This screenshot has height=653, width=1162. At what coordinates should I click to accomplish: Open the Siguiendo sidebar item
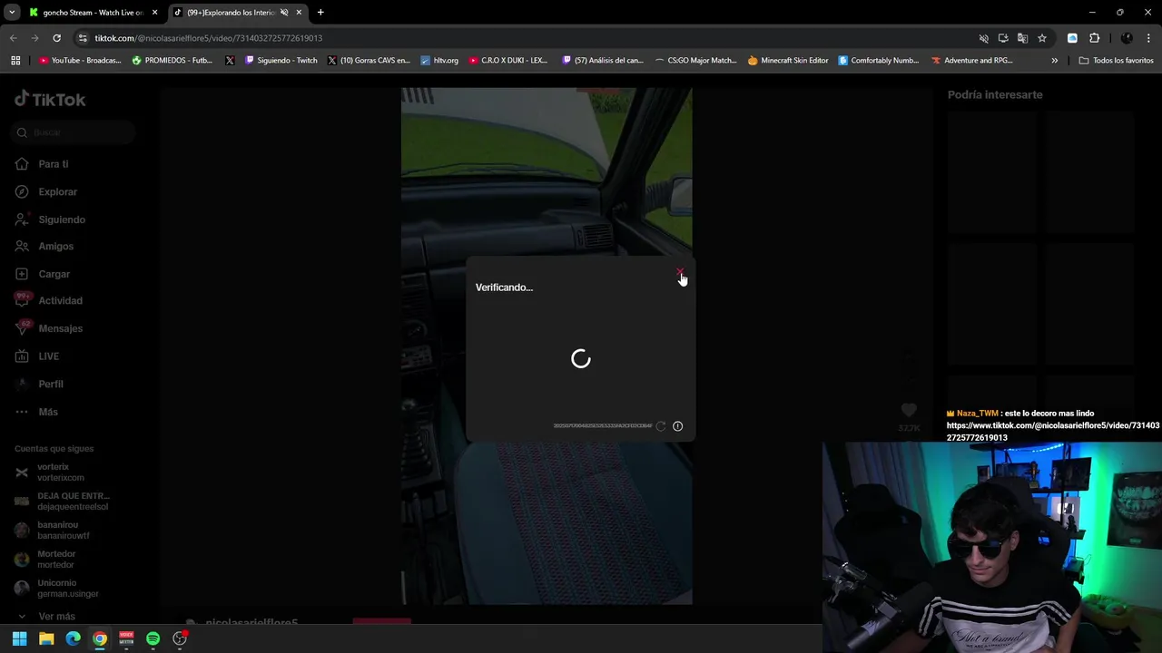click(x=61, y=219)
